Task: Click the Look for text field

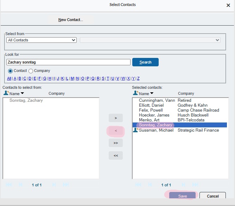Action: pos(68,62)
